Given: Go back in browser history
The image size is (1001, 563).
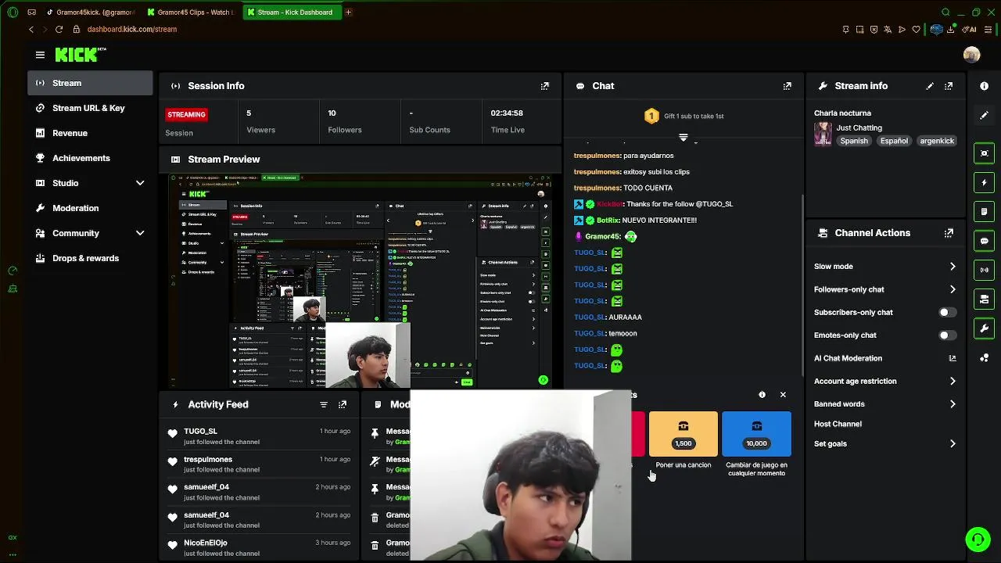Looking at the screenshot, I should point(31,29).
